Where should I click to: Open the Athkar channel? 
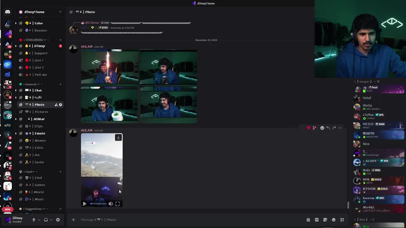coord(40,119)
